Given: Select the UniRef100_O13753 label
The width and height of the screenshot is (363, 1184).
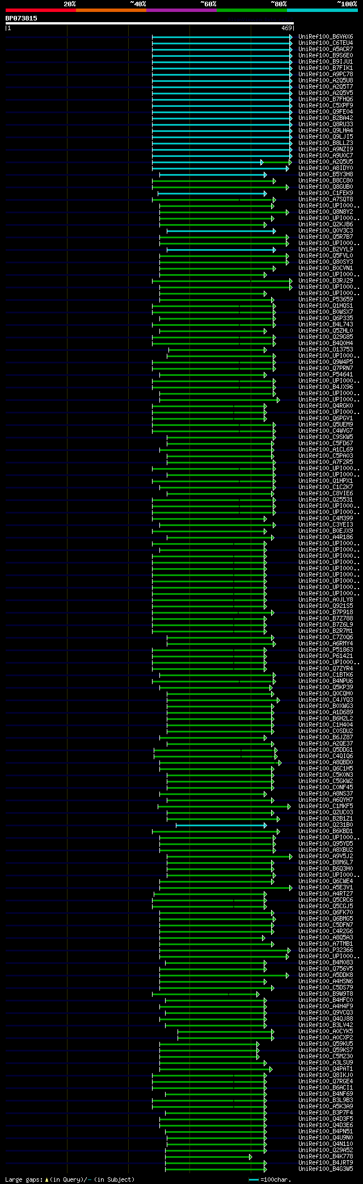Looking at the screenshot, I should pos(326,350).
